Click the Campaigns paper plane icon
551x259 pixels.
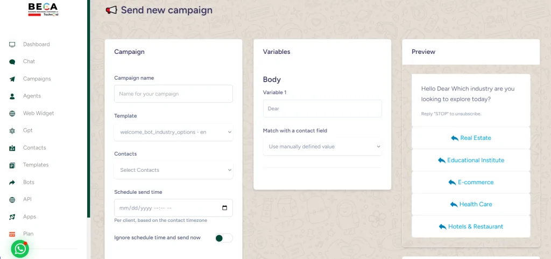click(x=12, y=79)
